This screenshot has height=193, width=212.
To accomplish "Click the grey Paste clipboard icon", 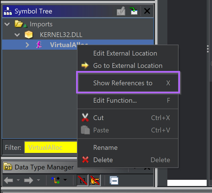I will pyautogui.click(x=85, y=130).
